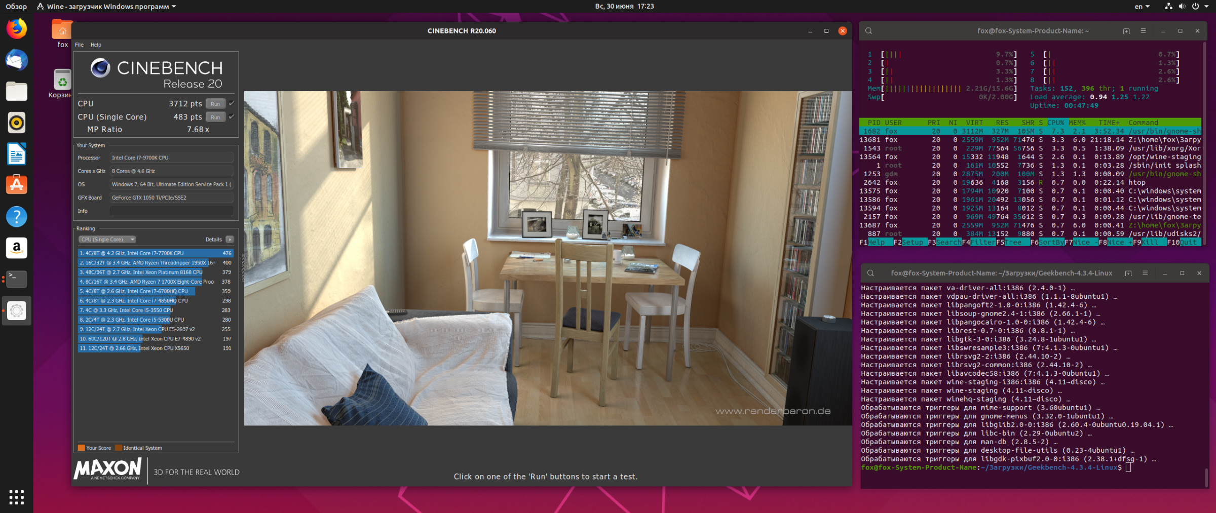This screenshot has height=513, width=1216.
Task: Open the fox home folder on the desktop
Action: [x=62, y=33]
